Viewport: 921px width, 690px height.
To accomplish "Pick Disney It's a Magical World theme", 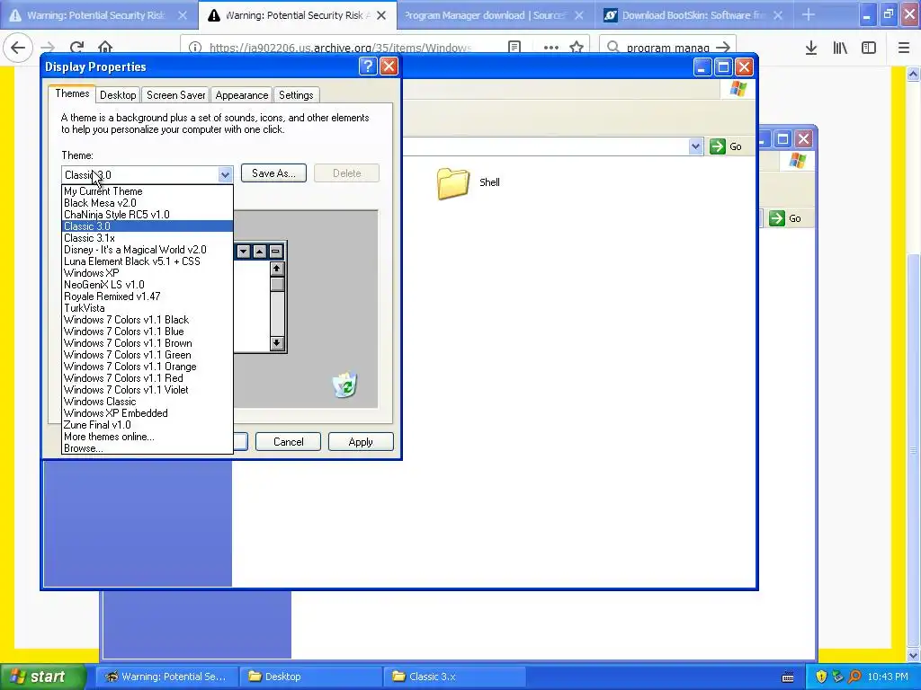I will tap(148, 250).
